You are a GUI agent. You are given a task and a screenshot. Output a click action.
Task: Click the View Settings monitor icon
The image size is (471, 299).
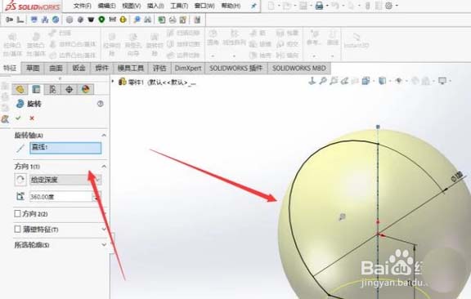point(442,80)
